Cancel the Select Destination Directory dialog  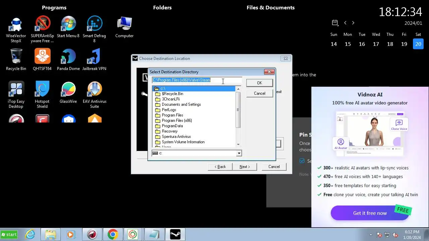[x=259, y=93]
